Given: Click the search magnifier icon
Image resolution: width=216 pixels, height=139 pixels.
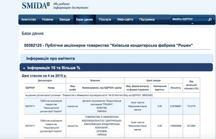Looking at the screenshot, I should tap(210, 19).
